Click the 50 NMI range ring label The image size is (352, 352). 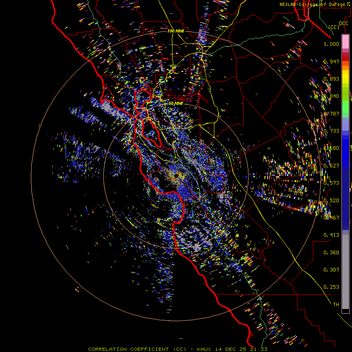coord(176,103)
